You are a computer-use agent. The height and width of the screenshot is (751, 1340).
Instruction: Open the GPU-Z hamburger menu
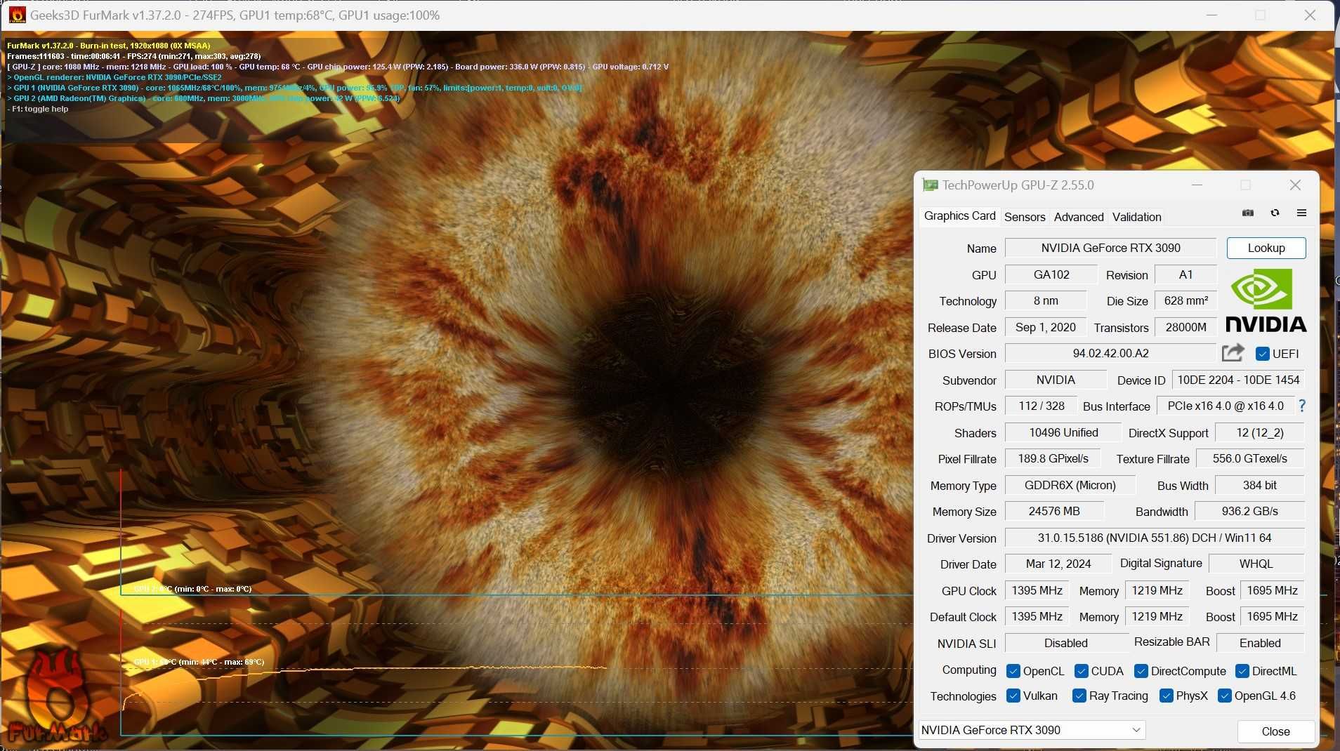point(1301,213)
